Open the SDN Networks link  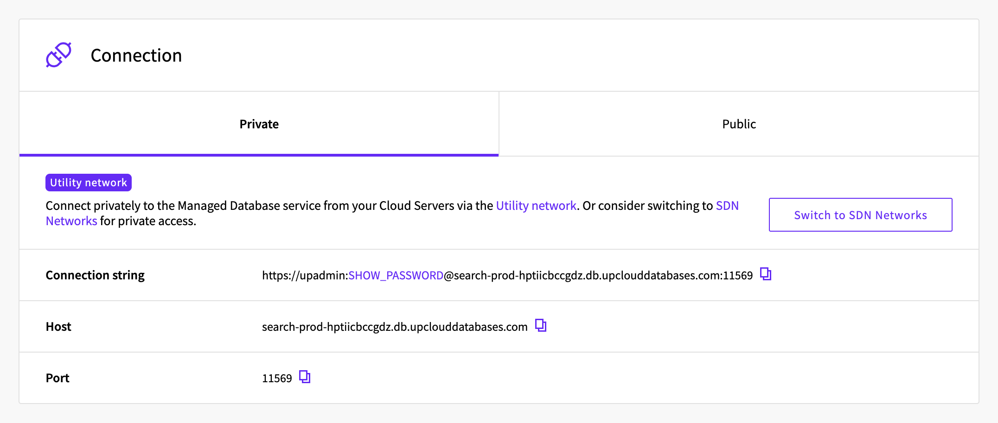click(727, 206)
